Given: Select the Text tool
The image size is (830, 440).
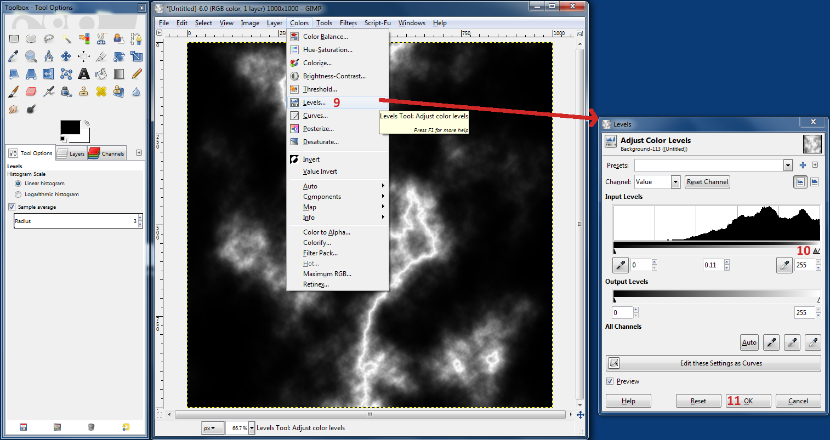Looking at the screenshot, I should click(83, 74).
